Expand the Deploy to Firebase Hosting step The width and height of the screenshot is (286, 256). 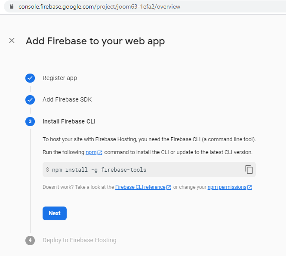point(79,240)
